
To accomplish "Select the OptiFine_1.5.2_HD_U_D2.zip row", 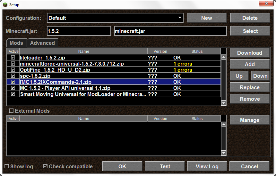I will tap(114, 70).
